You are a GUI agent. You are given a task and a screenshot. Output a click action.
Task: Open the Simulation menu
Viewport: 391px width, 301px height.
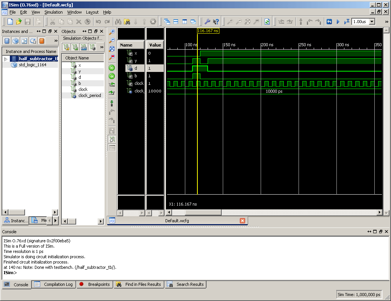53,12
